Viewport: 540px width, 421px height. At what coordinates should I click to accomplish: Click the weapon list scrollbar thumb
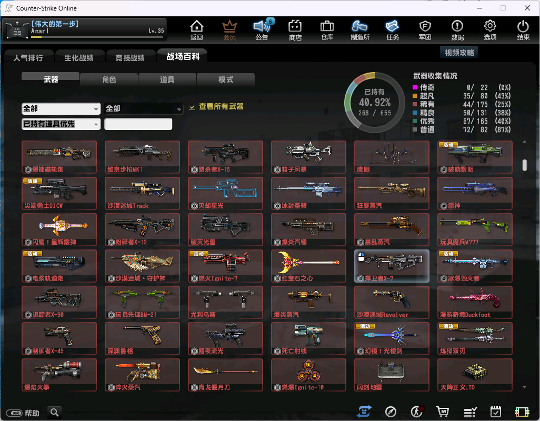tap(524, 165)
